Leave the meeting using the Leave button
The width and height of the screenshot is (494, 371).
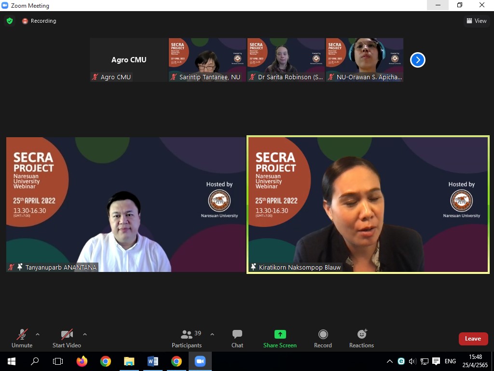coord(473,339)
